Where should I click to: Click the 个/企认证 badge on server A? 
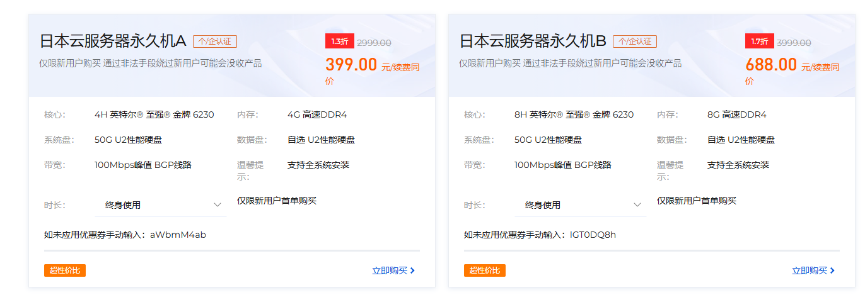215,42
